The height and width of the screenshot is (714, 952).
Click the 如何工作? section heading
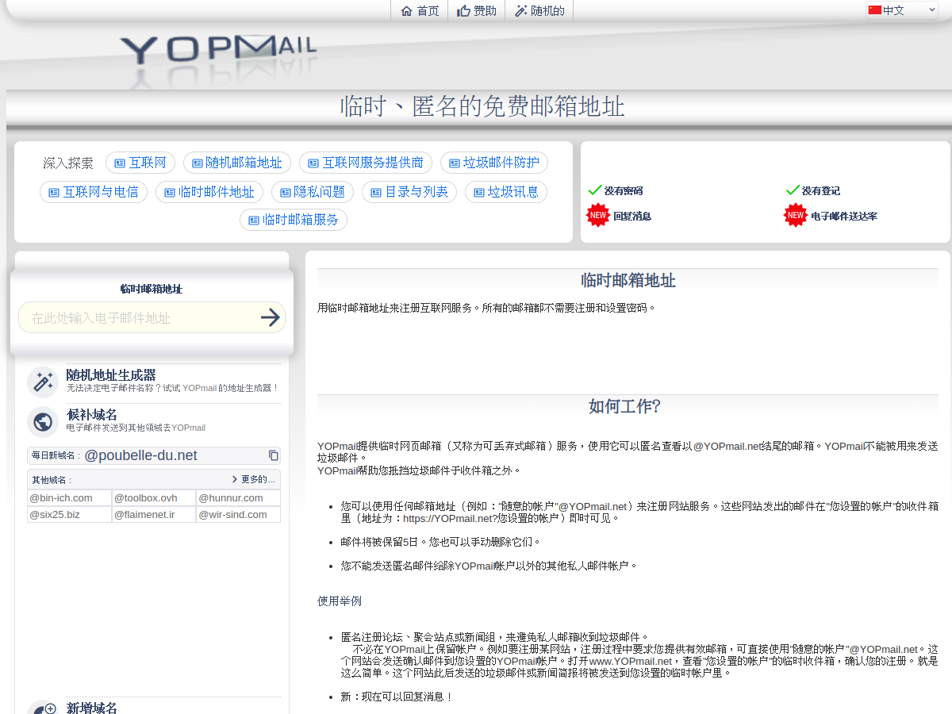pyautogui.click(x=624, y=406)
